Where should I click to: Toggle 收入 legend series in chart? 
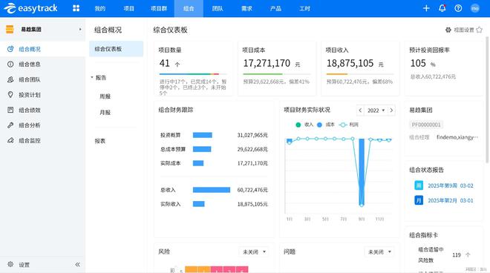tap(304, 125)
